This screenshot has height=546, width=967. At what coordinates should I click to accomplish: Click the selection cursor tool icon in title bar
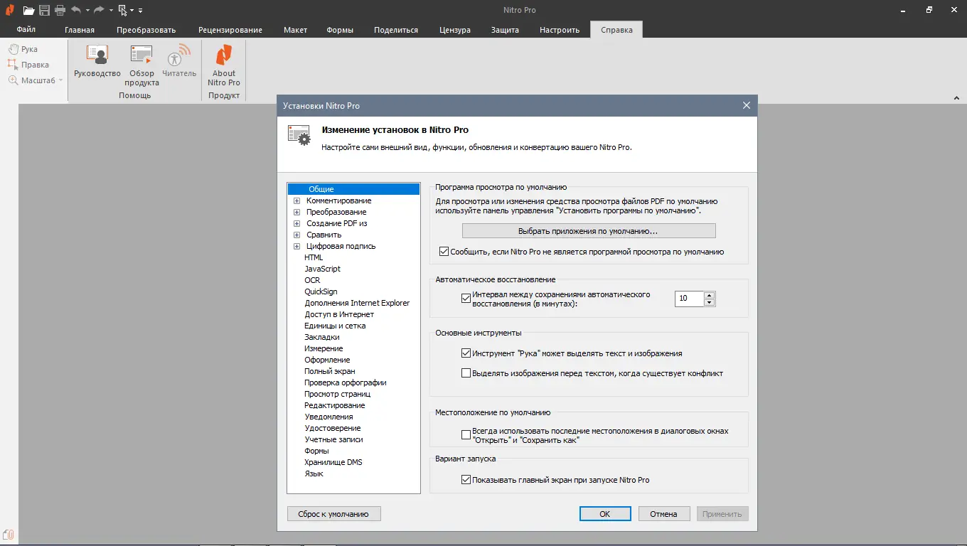click(122, 10)
